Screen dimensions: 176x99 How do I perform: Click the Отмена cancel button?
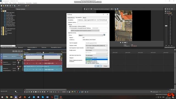pyautogui.click(x=105, y=66)
